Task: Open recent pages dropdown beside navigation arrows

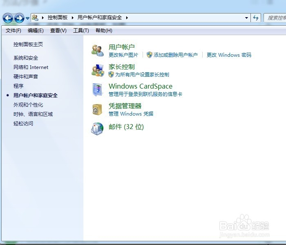Action: coord(27,18)
